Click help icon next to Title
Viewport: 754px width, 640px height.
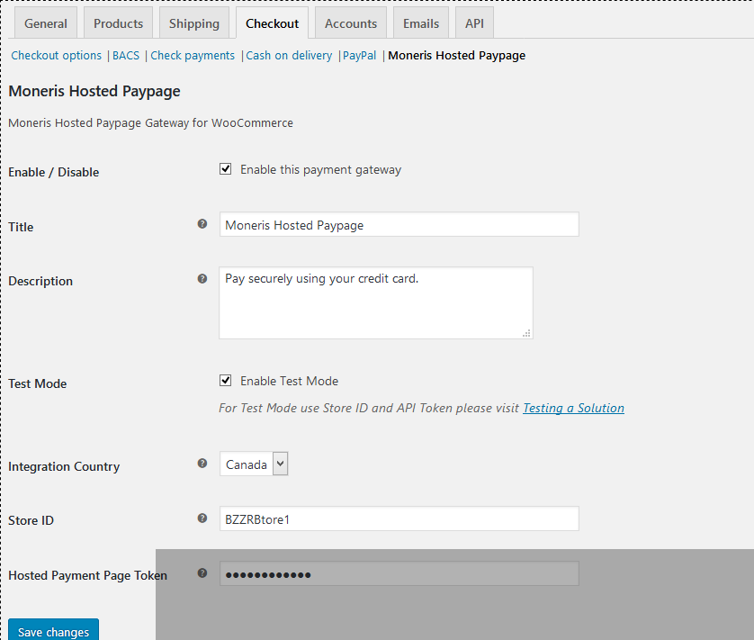point(202,224)
